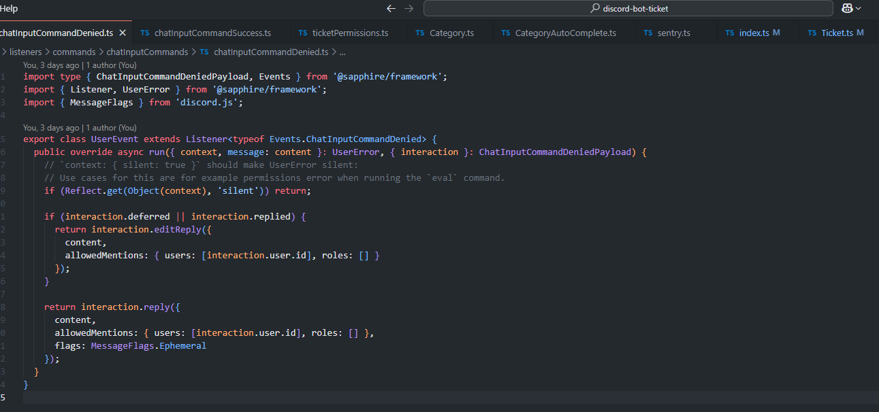879x412 pixels.
Task: Click the run method name
Action: click(x=157, y=152)
